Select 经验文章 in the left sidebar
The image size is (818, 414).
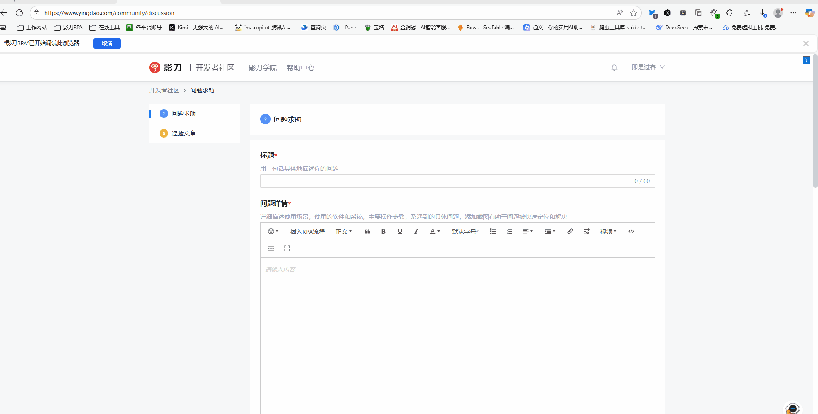pos(183,133)
